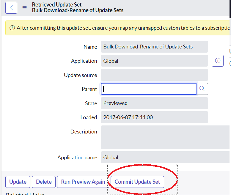Click the warning icon in yellow banner

click(x=12, y=28)
